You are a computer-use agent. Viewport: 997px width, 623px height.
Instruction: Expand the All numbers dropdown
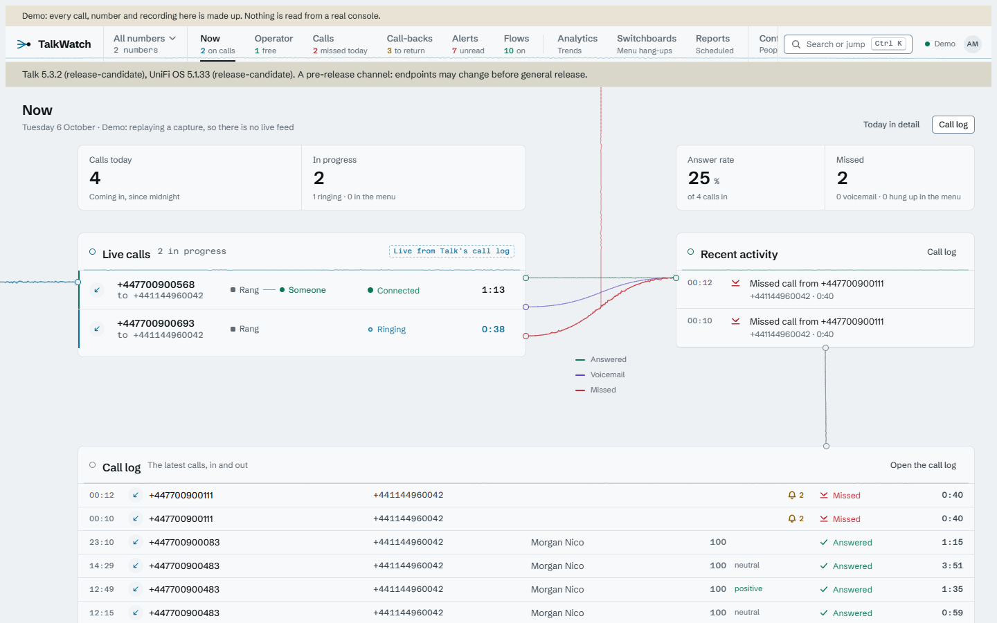(145, 44)
